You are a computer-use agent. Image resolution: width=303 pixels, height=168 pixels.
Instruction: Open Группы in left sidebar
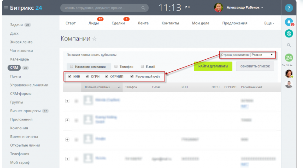[17, 102]
